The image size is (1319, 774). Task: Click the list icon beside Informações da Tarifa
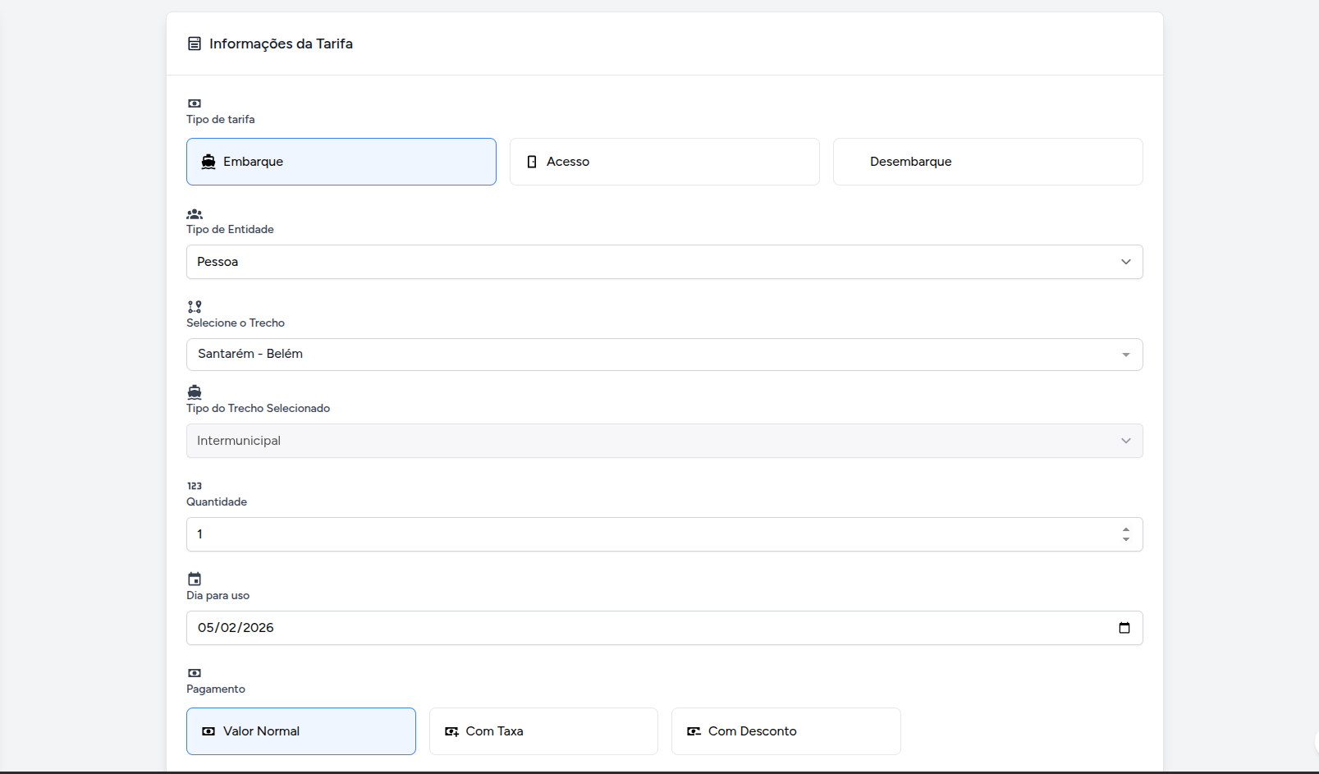[195, 44]
